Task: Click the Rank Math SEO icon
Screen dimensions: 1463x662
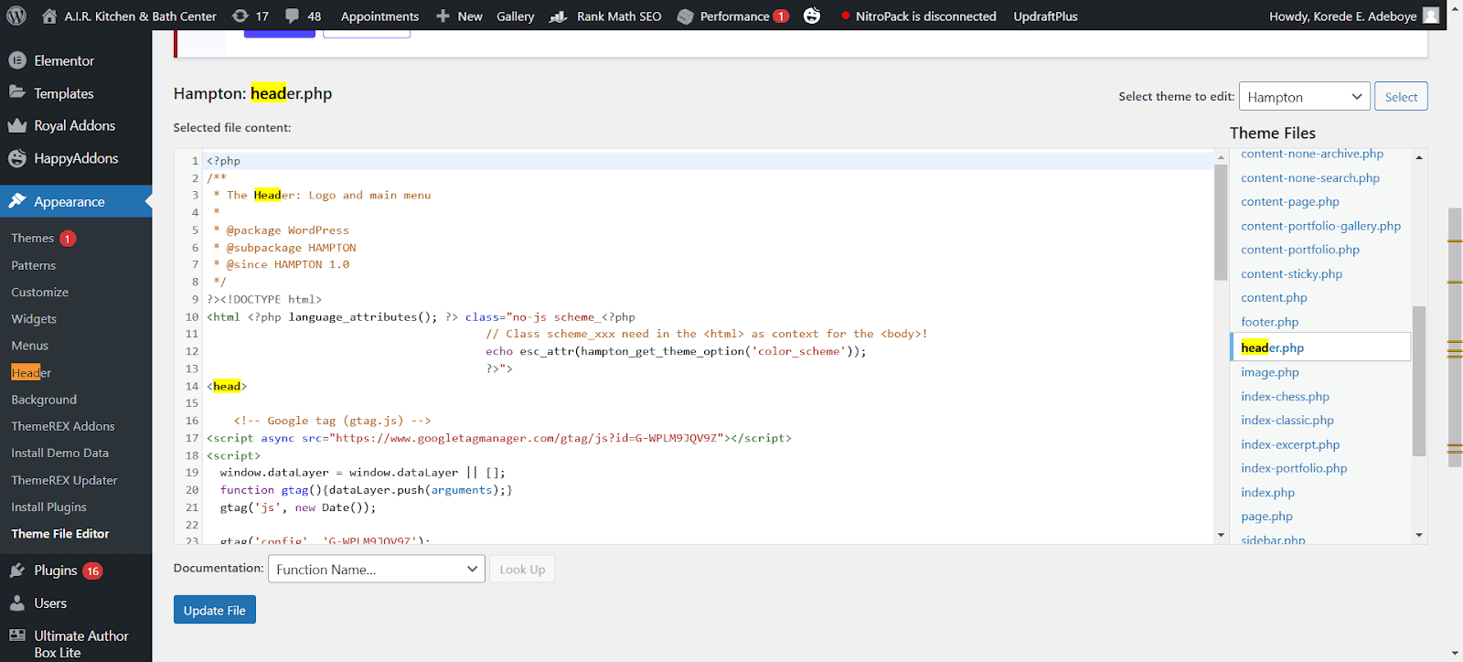Action: tap(558, 16)
